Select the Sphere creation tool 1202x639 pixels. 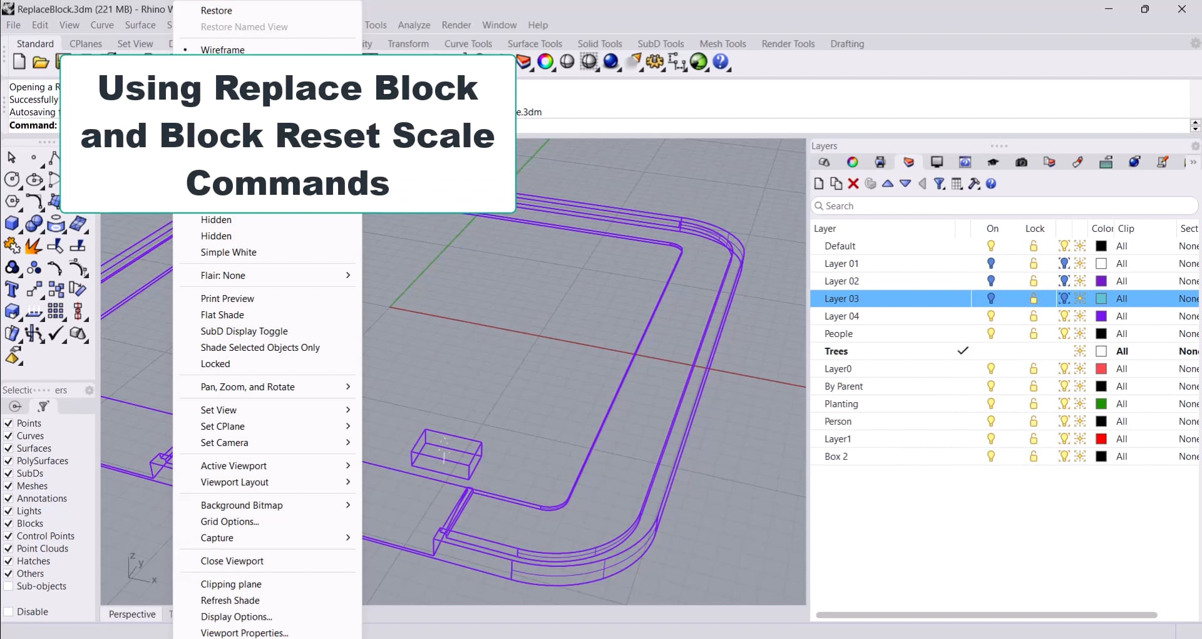click(34, 224)
